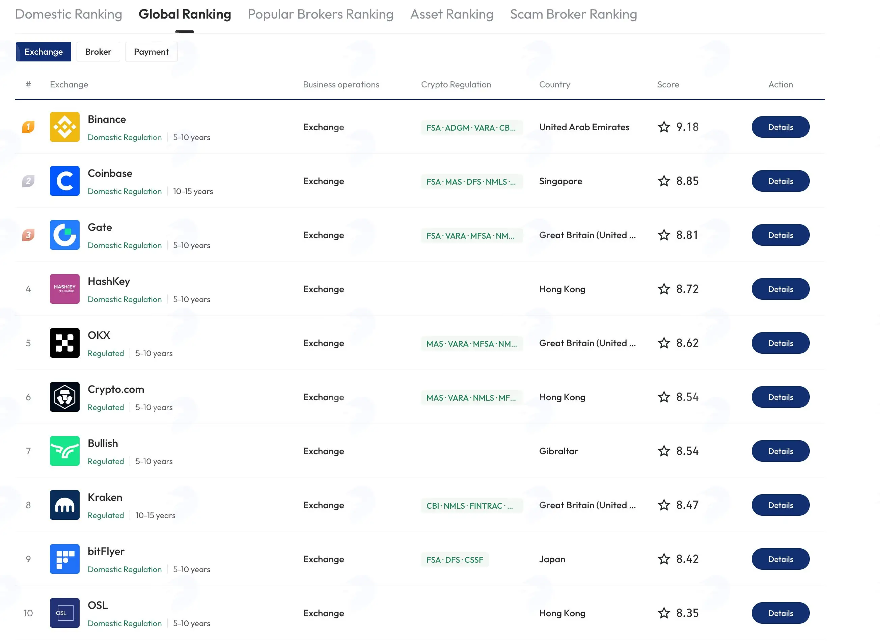Click the Gate logo icon
The height and width of the screenshot is (642, 880).
click(x=64, y=235)
